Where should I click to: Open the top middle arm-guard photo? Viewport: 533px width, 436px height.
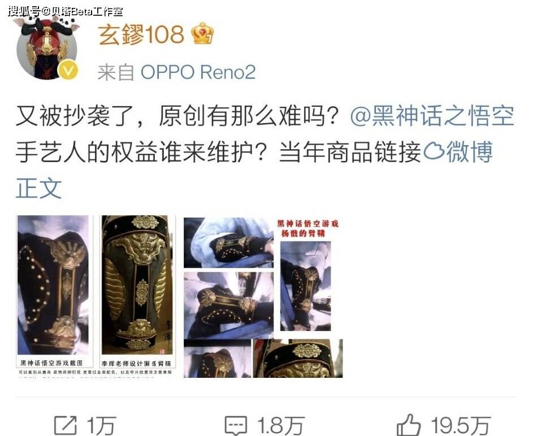point(228,242)
